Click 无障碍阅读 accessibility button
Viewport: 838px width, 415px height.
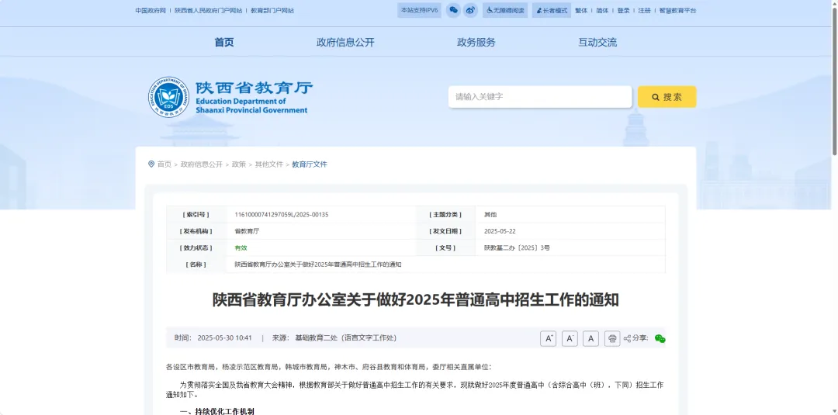tap(506, 10)
